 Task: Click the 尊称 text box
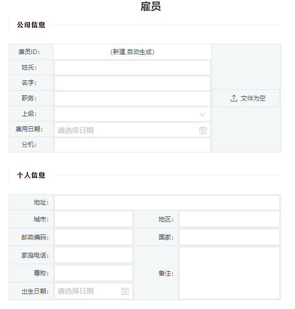(x=93, y=273)
